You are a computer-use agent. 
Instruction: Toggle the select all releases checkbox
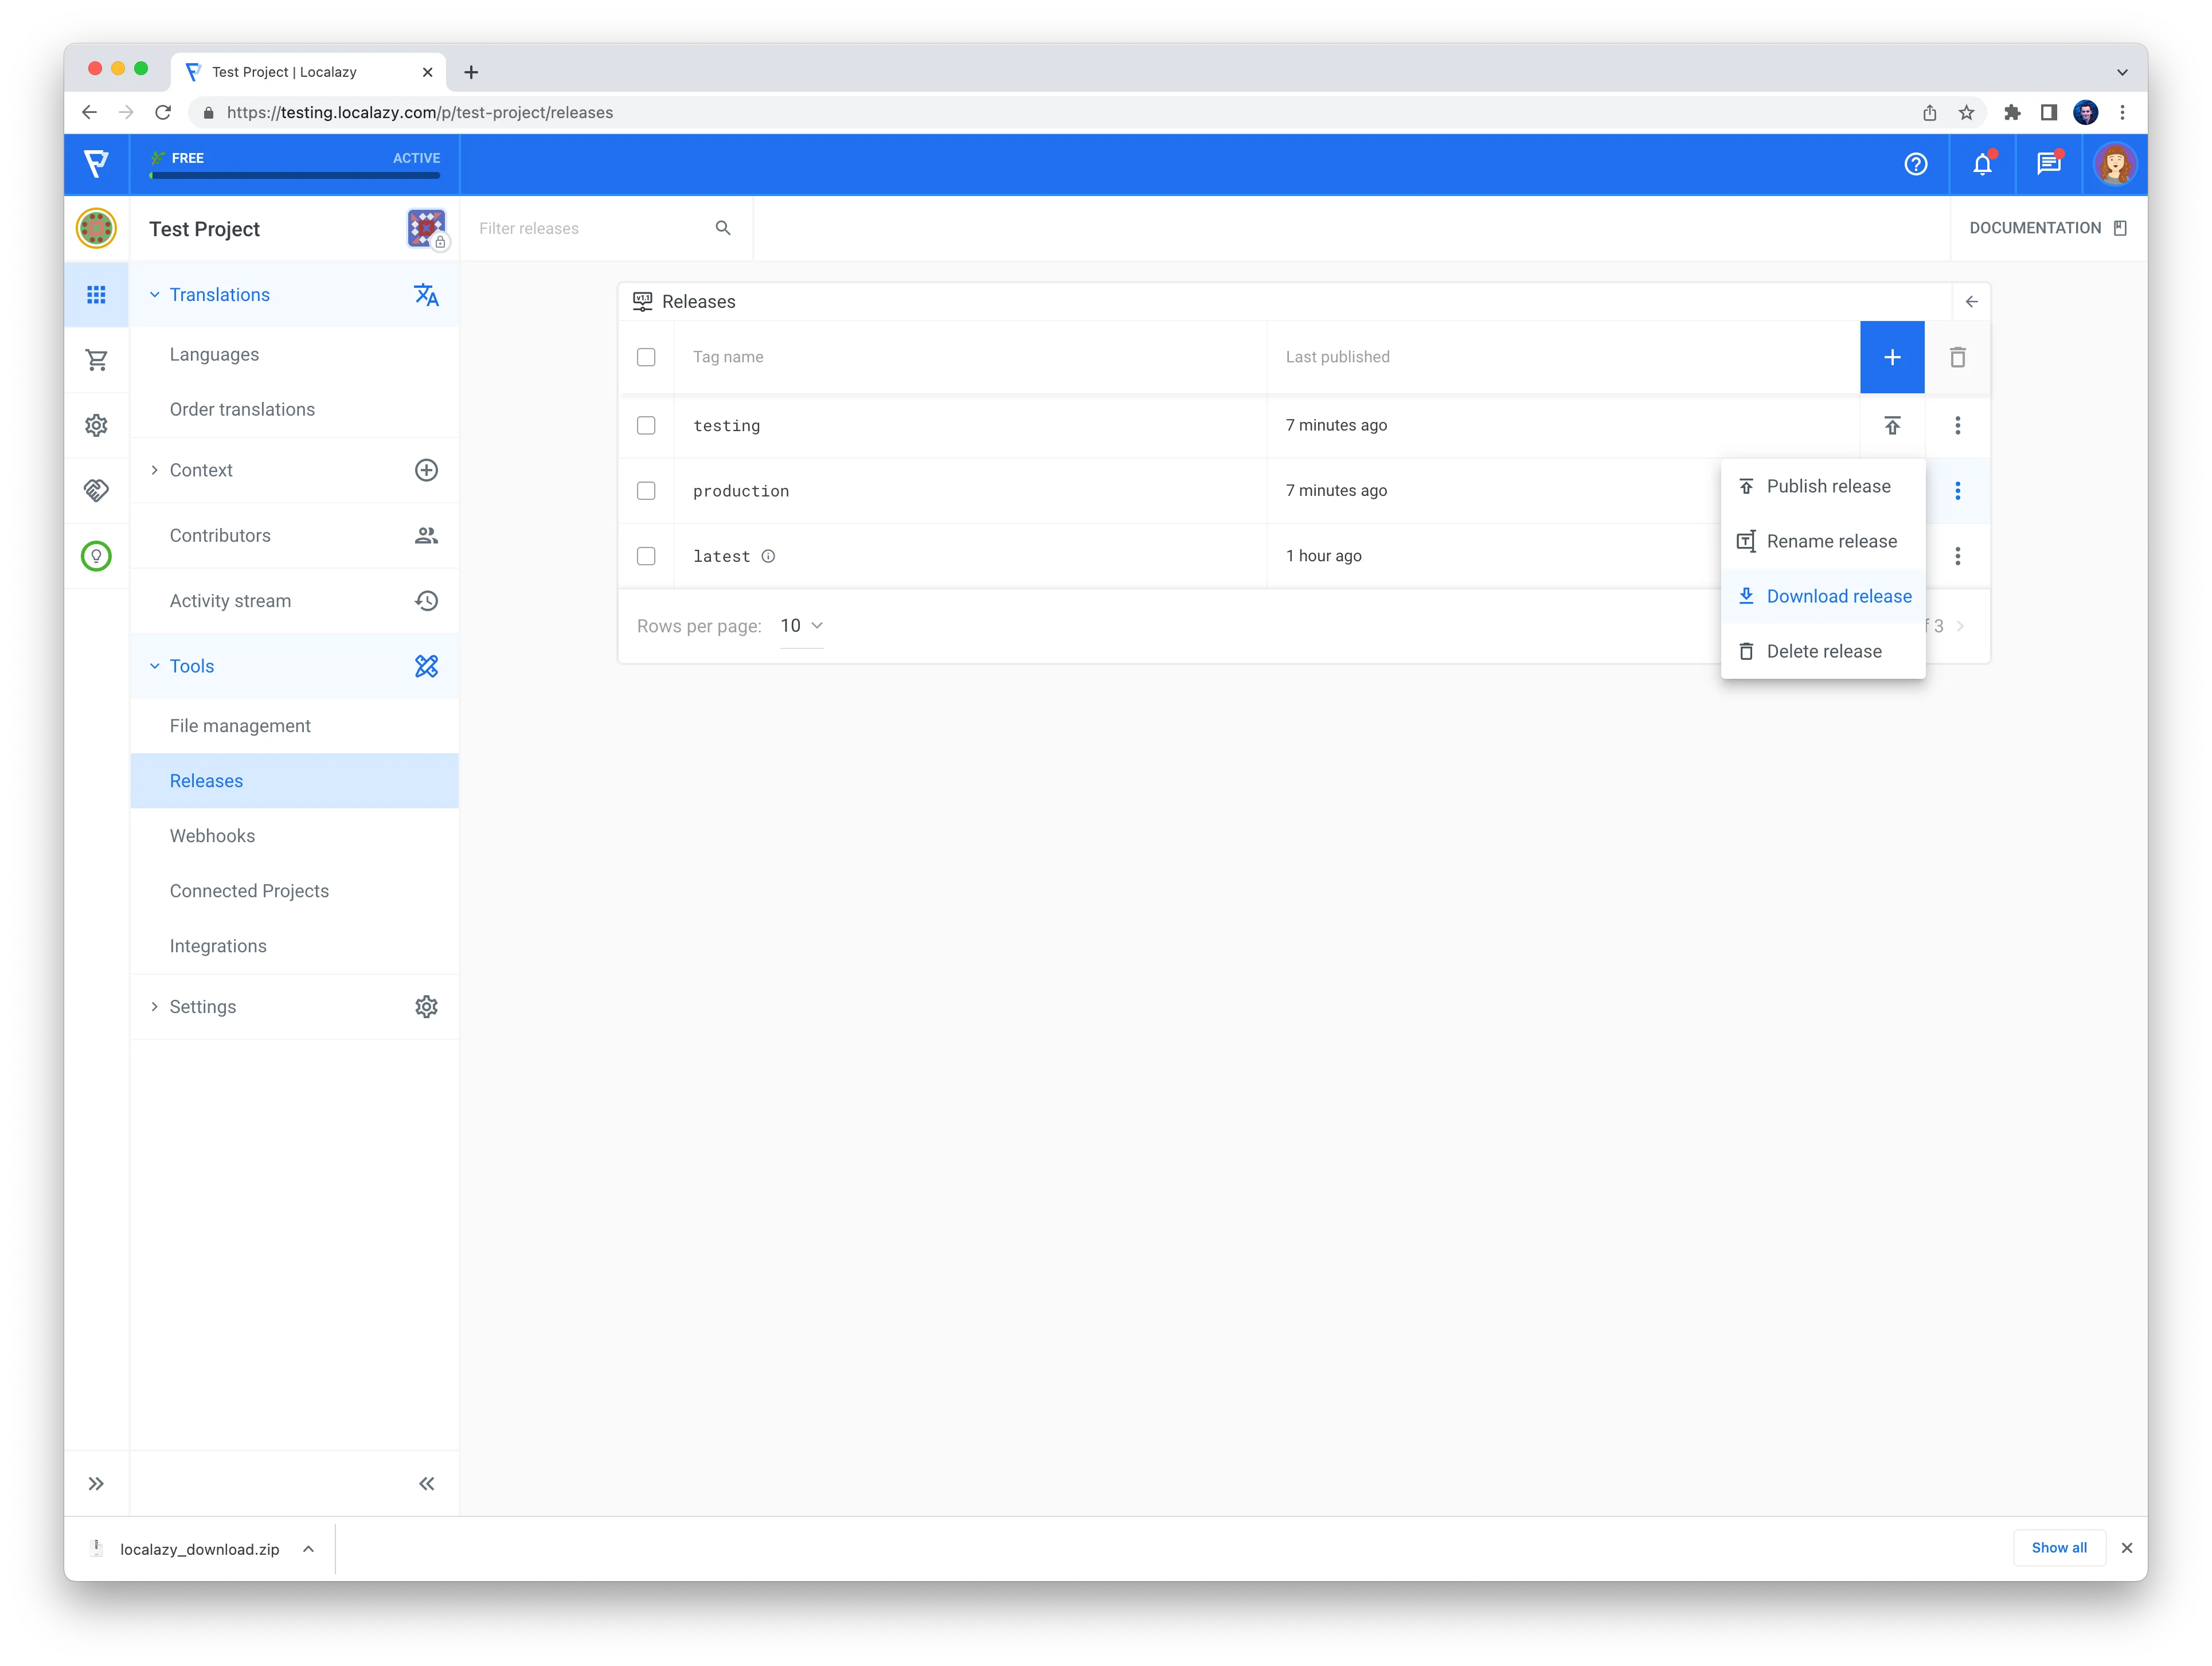tap(646, 357)
